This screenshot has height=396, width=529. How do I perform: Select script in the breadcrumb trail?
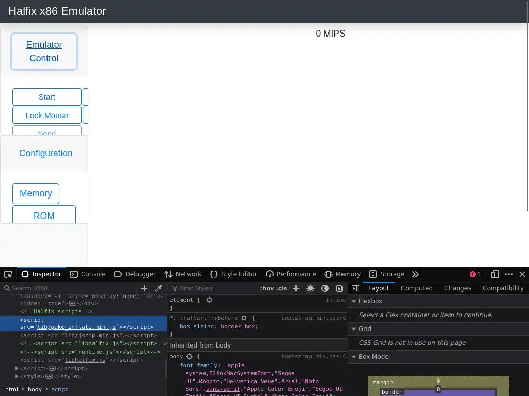(x=60, y=390)
